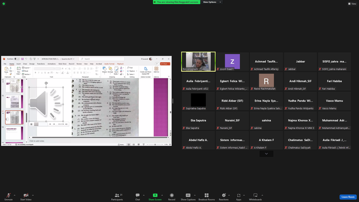Select Raino Rachmatullah's participant tile
Screen dimensions: 359x202
click(266, 81)
